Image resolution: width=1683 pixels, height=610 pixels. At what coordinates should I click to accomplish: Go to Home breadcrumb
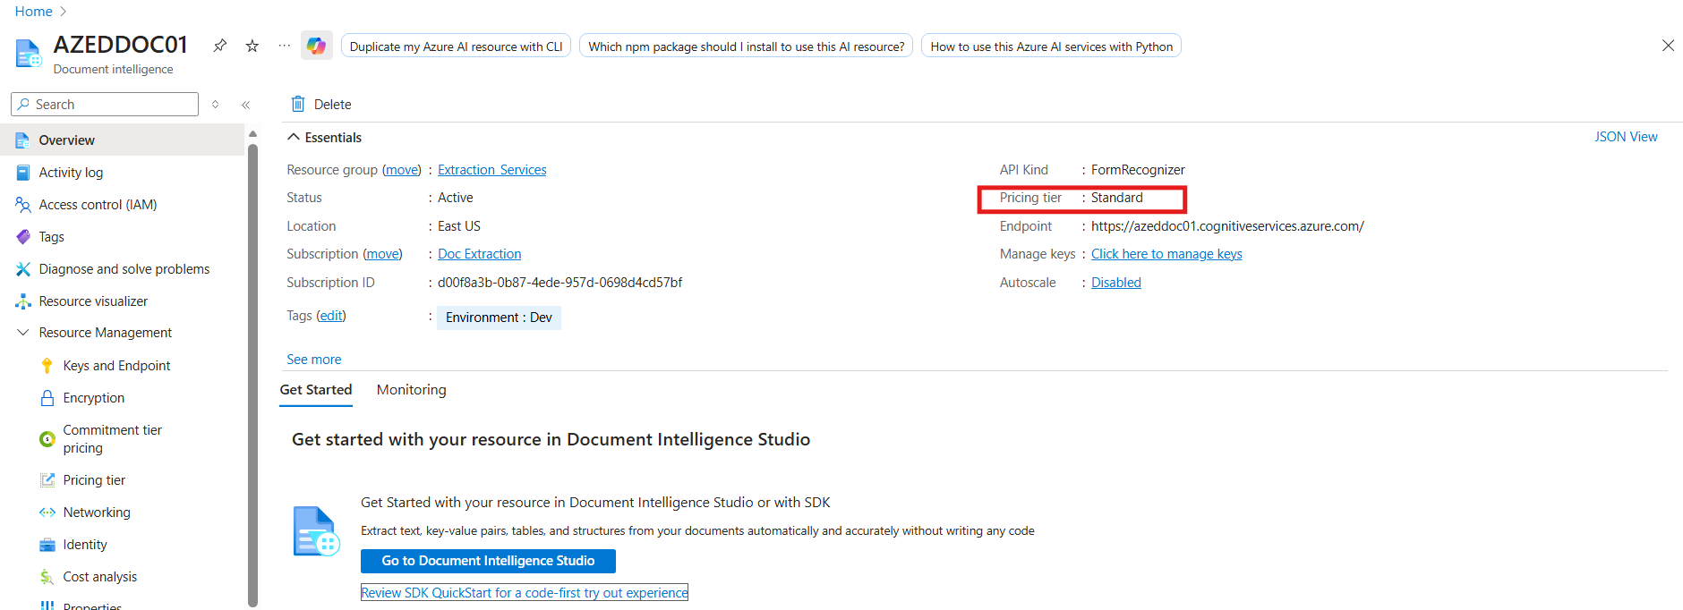pos(33,12)
